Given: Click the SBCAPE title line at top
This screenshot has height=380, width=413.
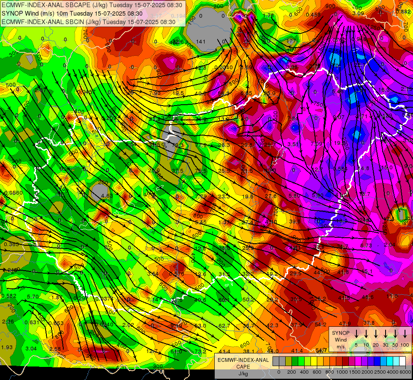Looking at the screenshot, I should (92, 5).
